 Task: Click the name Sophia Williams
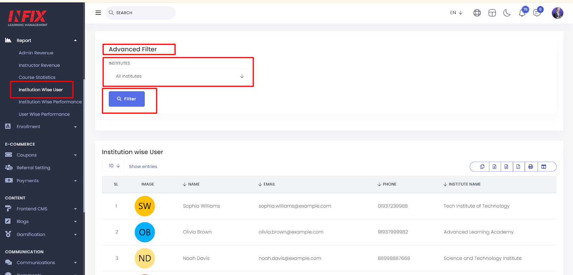202,206
